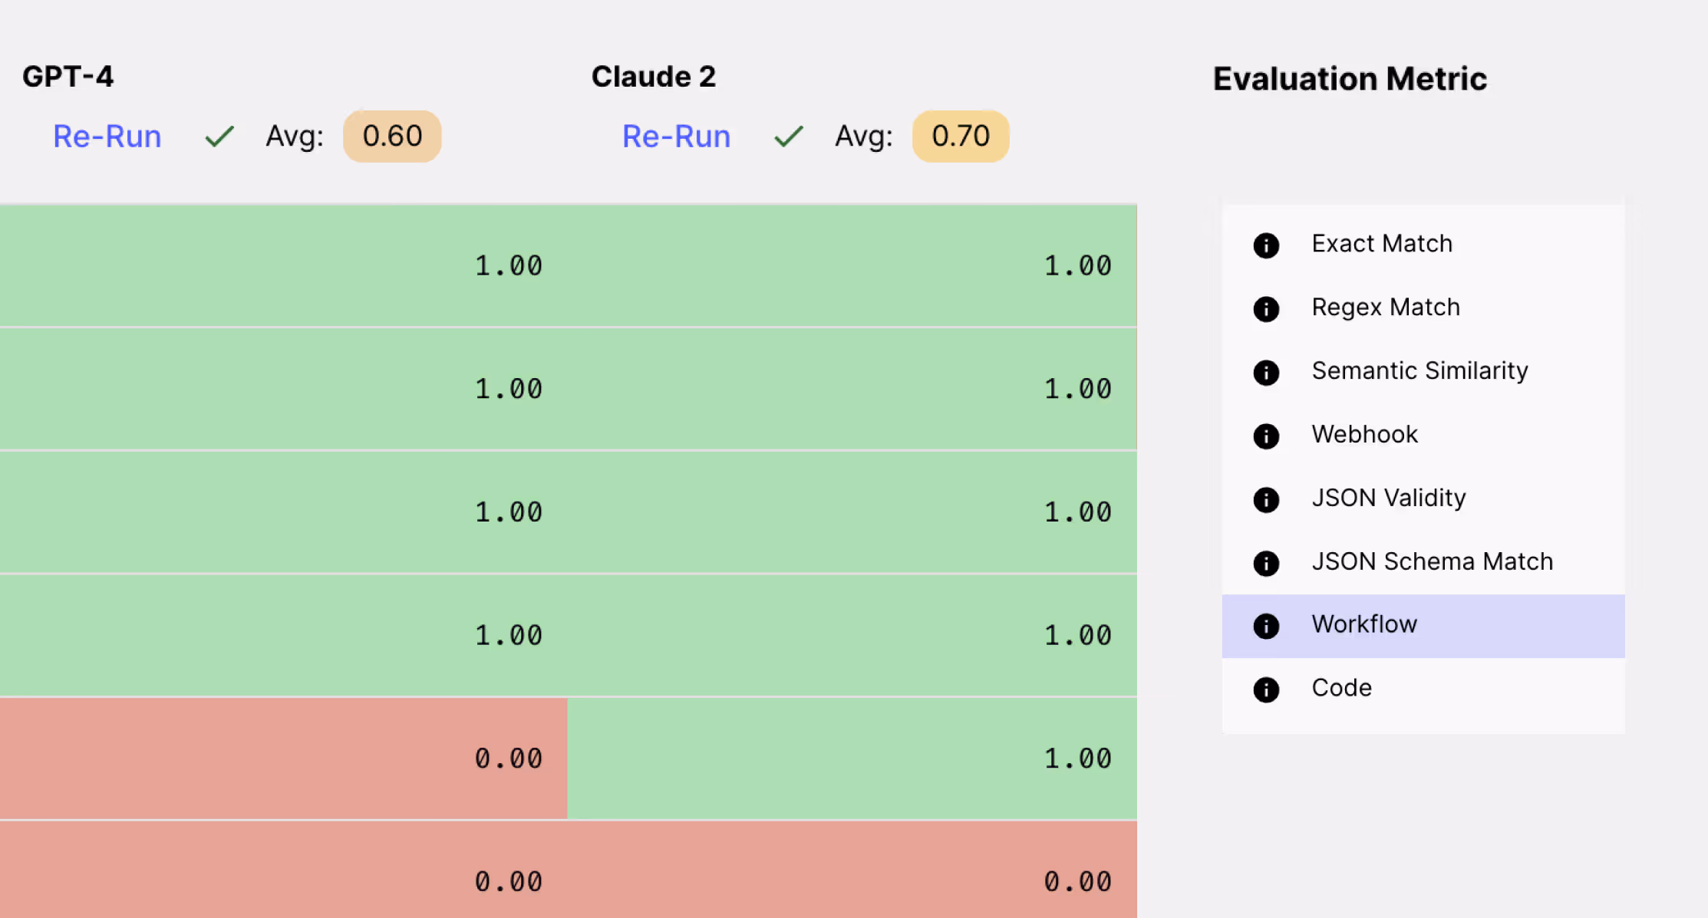This screenshot has width=1708, height=918.
Task: Click the green checkmark next to GPT-4 Re-Run
Action: point(219,137)
